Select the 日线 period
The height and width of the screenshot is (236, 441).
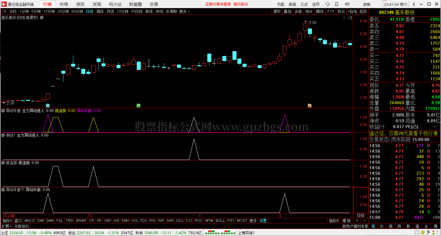coord(90,11)
